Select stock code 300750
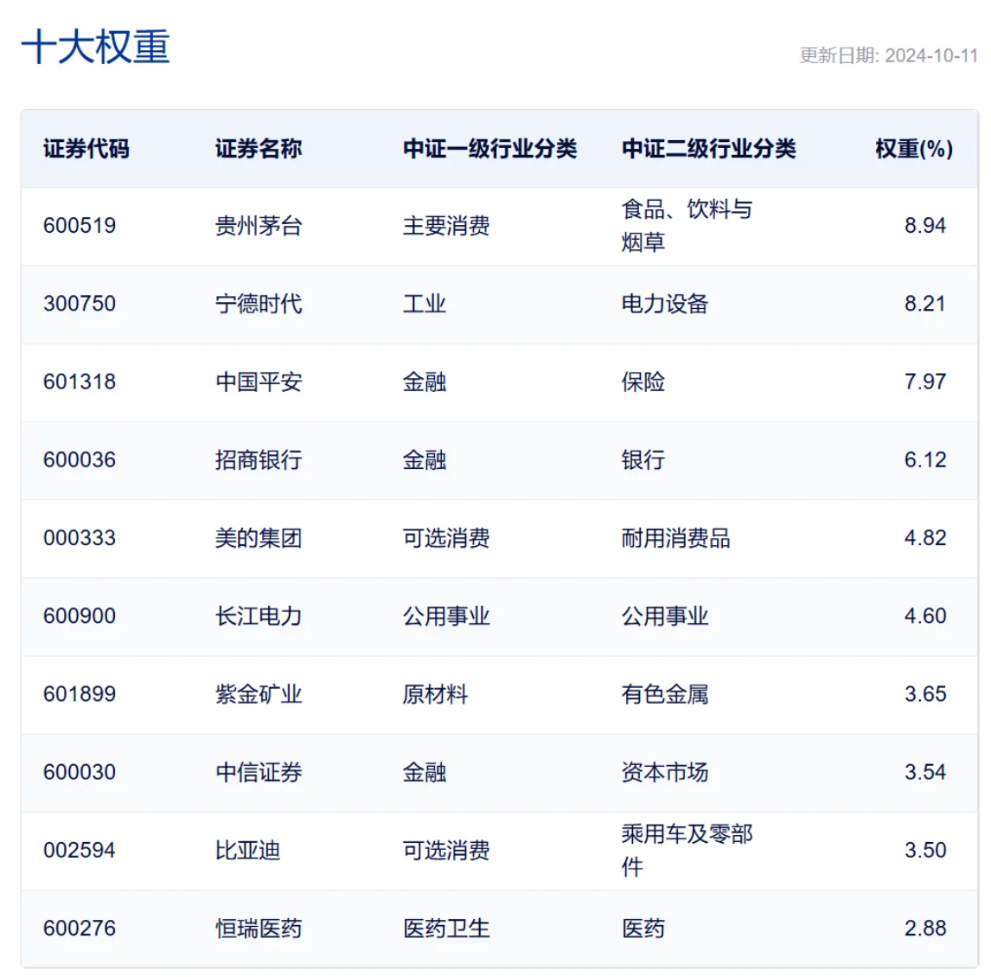 pos(80,304)
